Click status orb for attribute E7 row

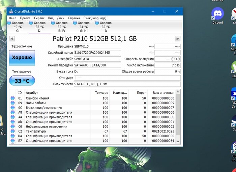13,141
